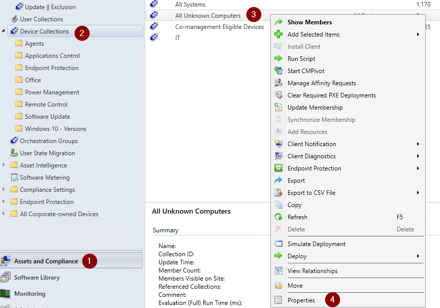The width and height of the screenshot is (440, 308).
Task: Select Start CMPivot menu entry
Action: tap(348, 71)
